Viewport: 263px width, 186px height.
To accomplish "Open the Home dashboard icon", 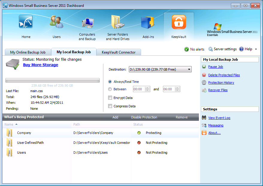I will 26,22.
